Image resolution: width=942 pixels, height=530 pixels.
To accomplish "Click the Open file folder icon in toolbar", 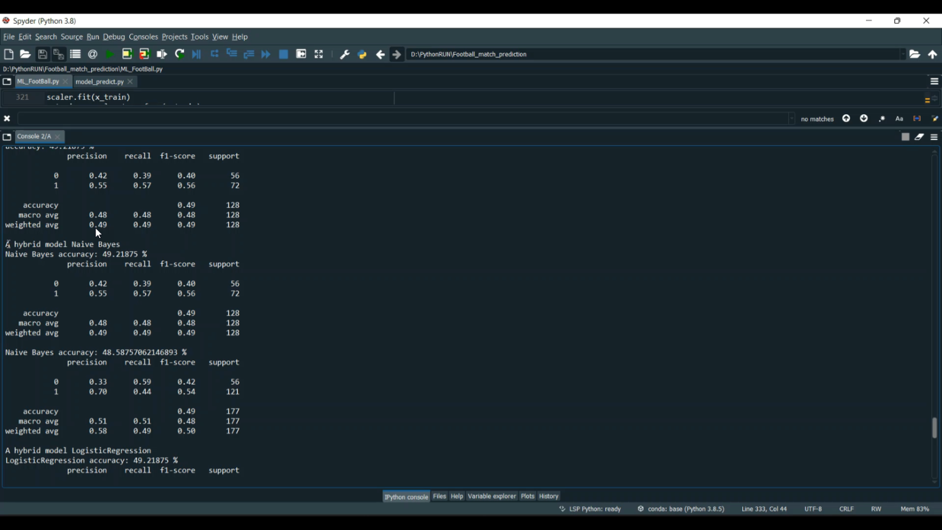I will click(x=25, y=55).
